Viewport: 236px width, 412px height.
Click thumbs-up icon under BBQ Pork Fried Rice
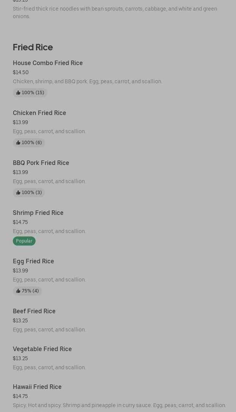click(18, 193)
